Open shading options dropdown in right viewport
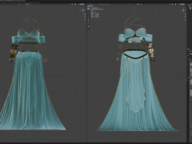The height and width of the screenshot is (144, 192). (186, 4)
